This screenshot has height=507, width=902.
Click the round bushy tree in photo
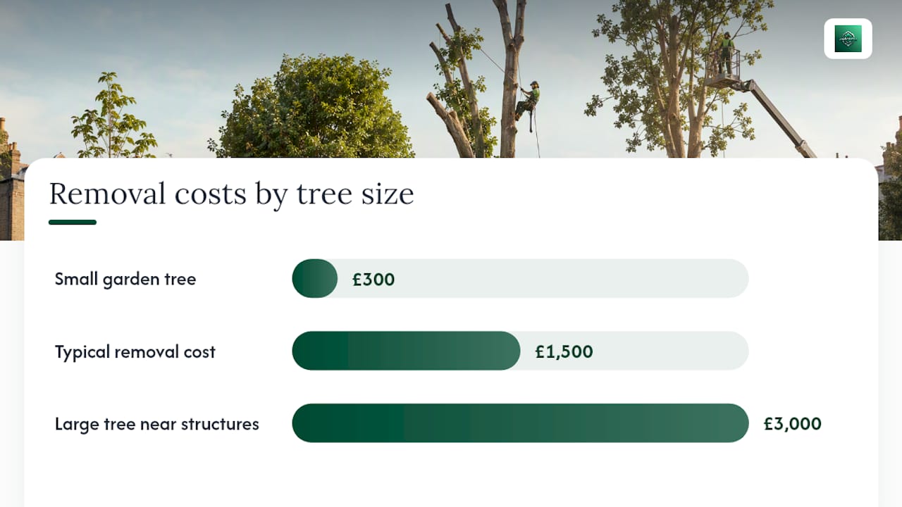pos(313,107)
